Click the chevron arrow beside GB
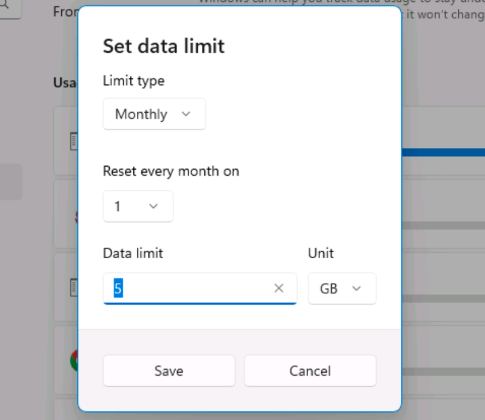The width and height of the screenshot is (485, 420). [356, 289]
